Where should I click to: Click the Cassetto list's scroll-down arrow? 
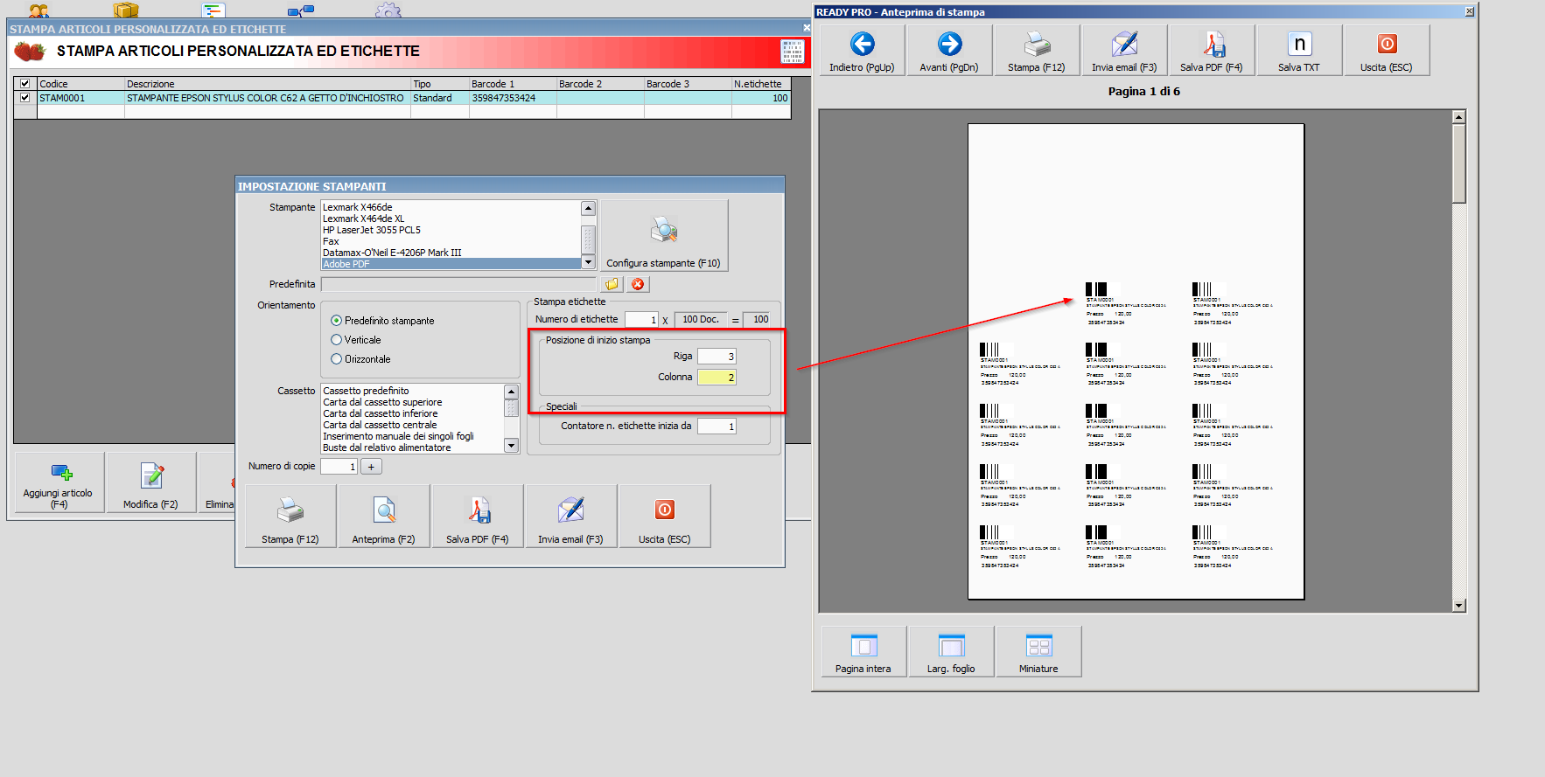(512, 446)
